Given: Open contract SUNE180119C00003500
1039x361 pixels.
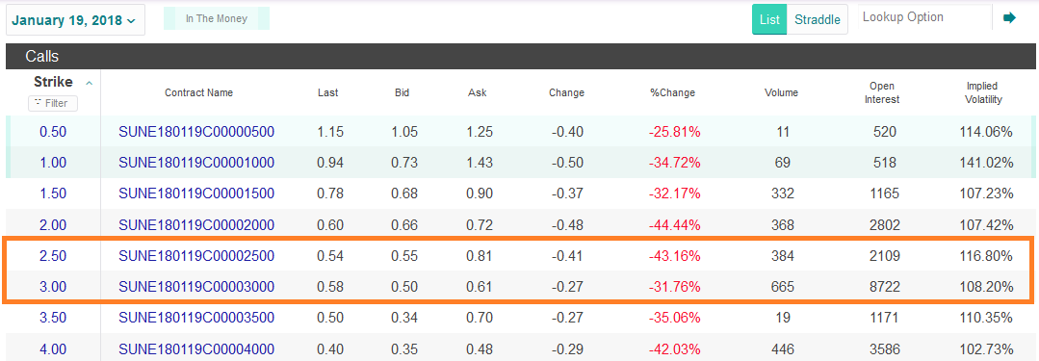Looking at the screenshot, I should (x=196, y=318).
